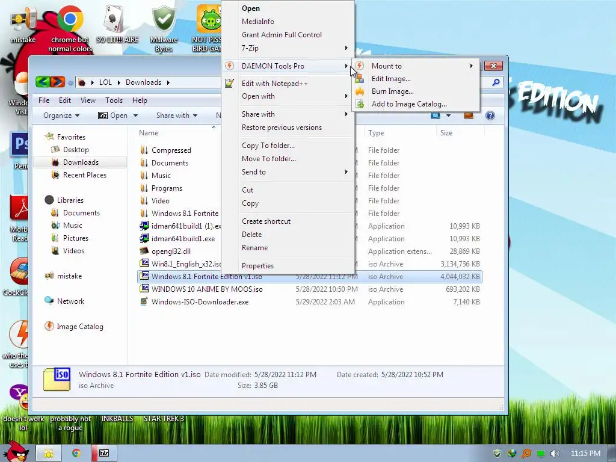Open Image Catalog in navigation pane

click(80, 327)
